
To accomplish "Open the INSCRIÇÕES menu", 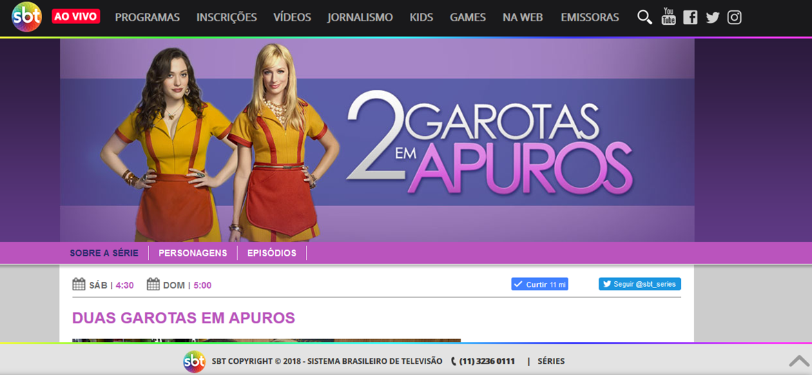I will click(226, 18).
